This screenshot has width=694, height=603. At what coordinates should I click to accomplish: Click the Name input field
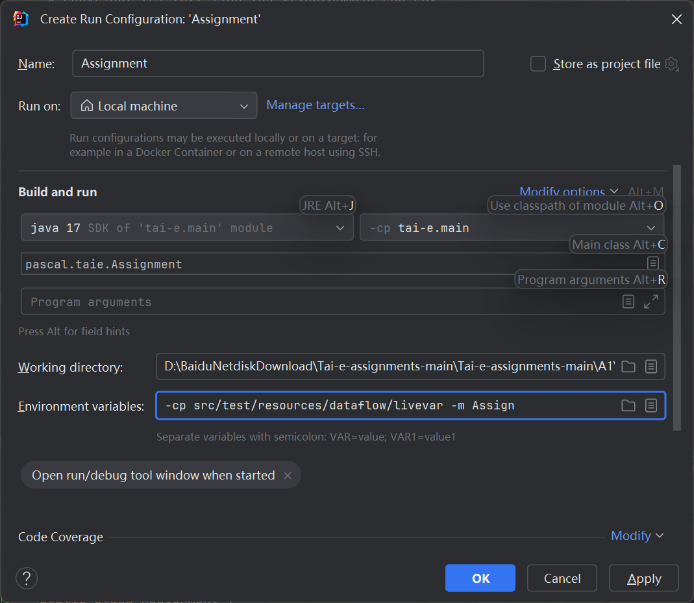tap(278, 64)
